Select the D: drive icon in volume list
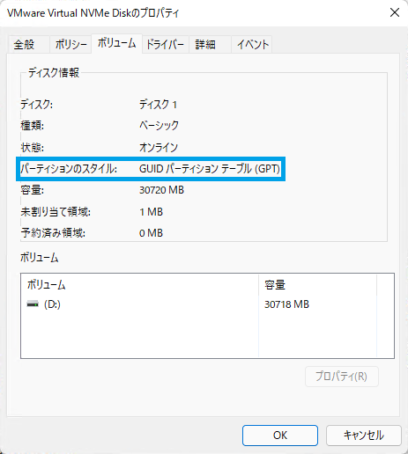The image size is (408, 454). pyautogui.click(x=33, y=304)
